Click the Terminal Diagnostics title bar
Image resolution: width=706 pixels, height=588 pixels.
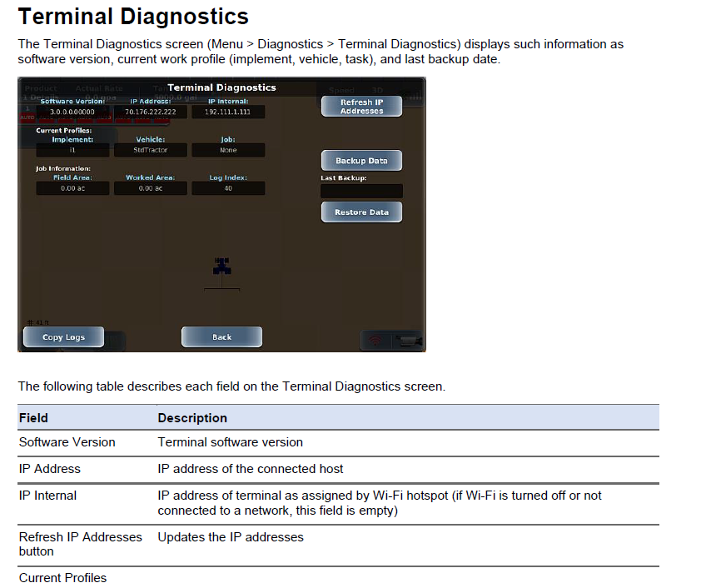pos(221,87)
